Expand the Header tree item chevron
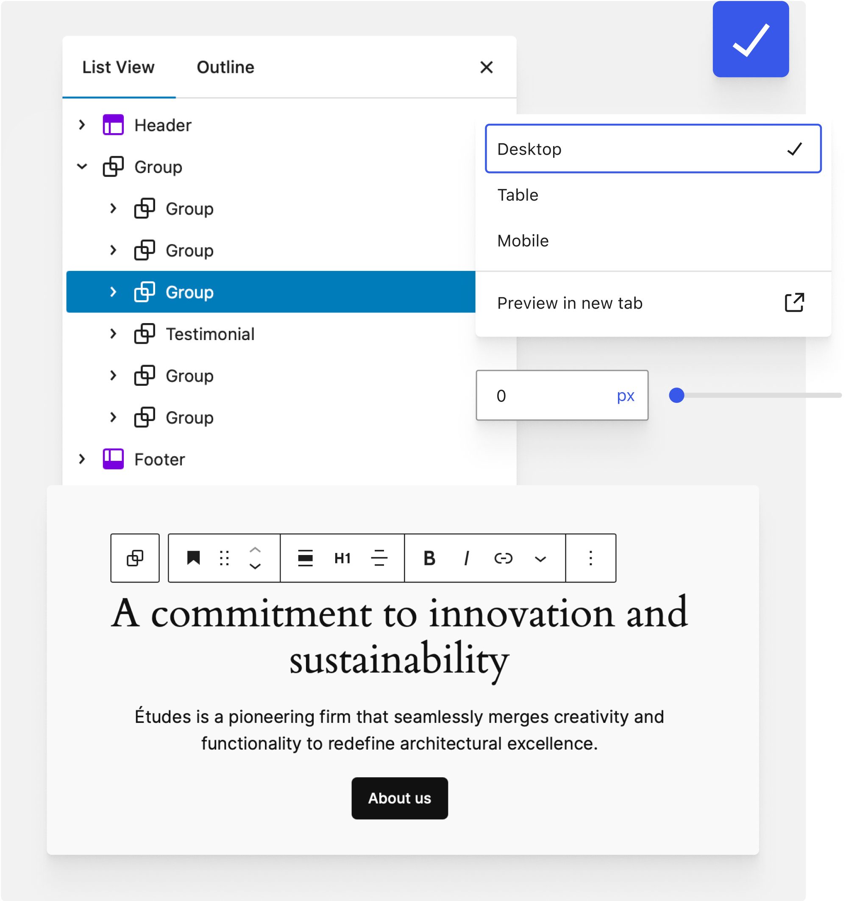The width and height of the screenshot is (857, 901). coord(82,125)
